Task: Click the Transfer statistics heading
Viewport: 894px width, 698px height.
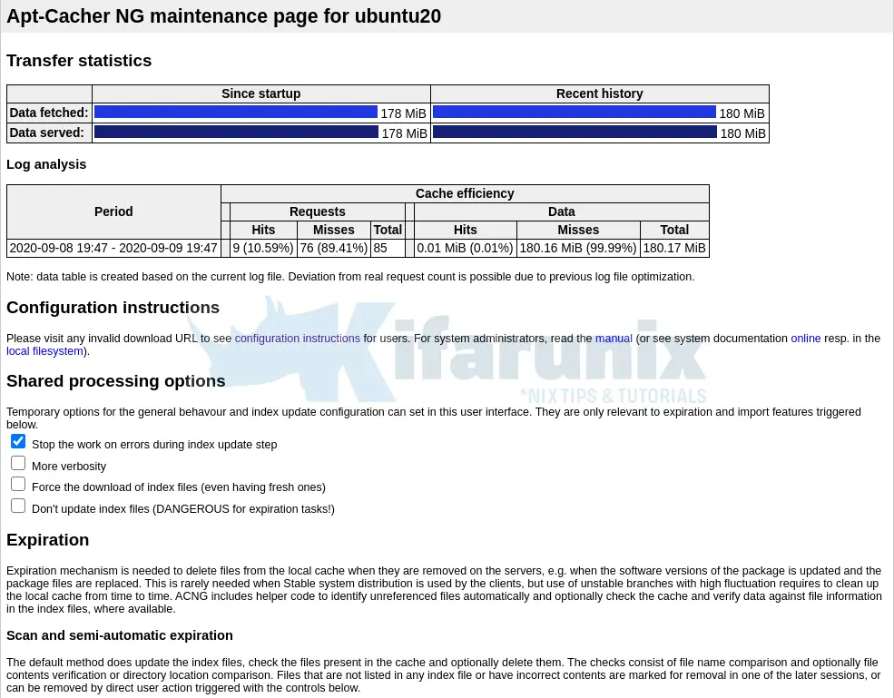Action: [79, 61]
